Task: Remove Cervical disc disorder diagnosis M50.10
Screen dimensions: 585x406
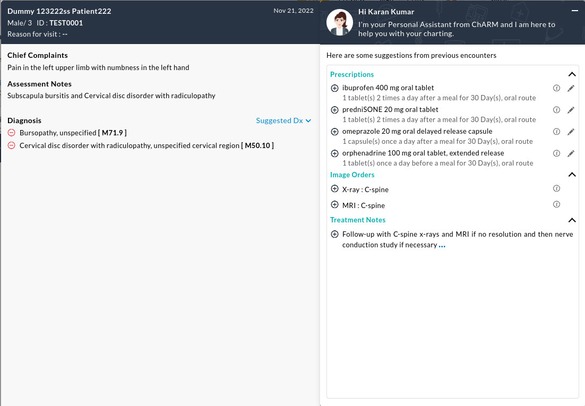Action: point(12,145)
